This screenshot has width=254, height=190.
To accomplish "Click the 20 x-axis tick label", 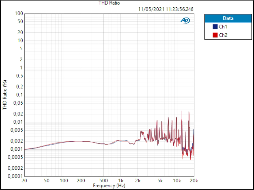I will click(24, 180).
